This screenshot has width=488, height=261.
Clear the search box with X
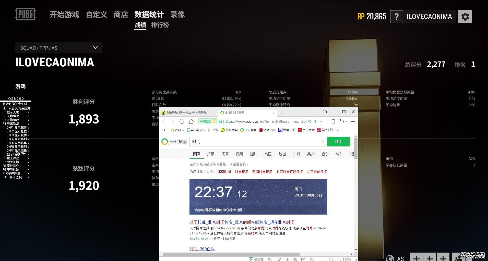click(323, 142)
